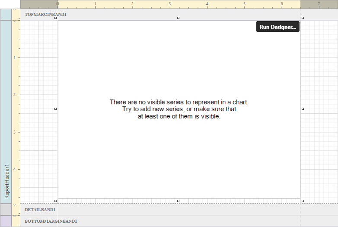Screen dimensions: 338x227
Task: Click the empty chart's no-series message
Action: tap(179, 109)
